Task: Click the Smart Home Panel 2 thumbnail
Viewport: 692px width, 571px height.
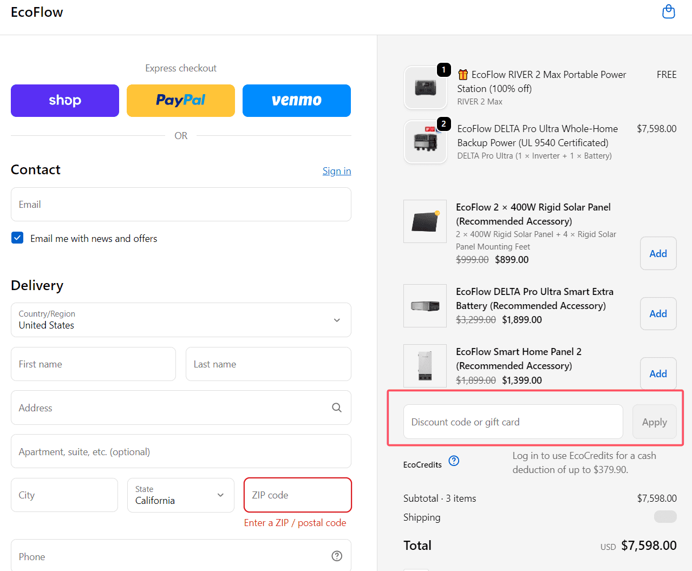Action: click(425, 366)
